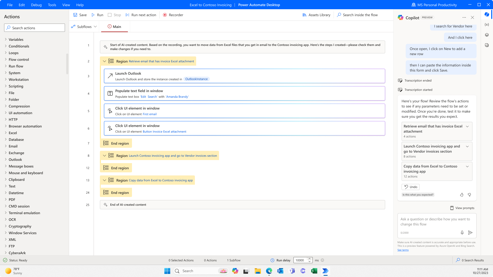Start the Recorder
The image size is (493, 277).
click(173, 15)
